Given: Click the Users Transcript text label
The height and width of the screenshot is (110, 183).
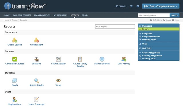Looking at the screenshot, I should [37, 104].
